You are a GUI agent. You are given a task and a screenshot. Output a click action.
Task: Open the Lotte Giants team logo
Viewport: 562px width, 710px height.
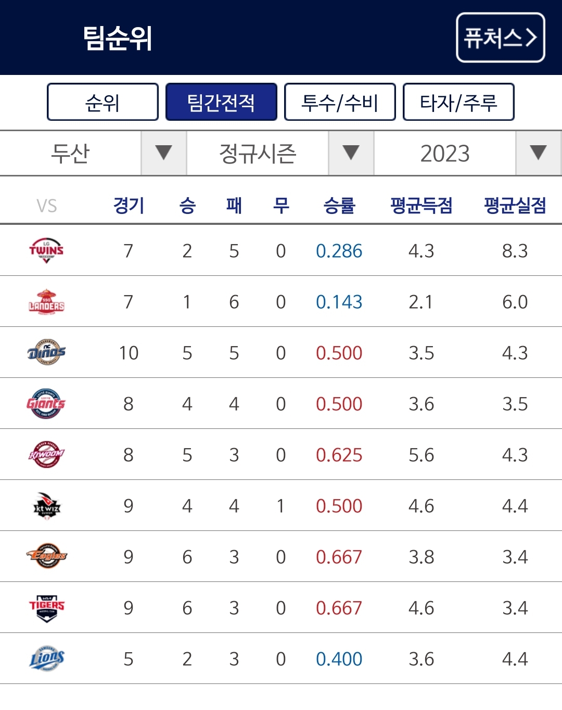pyautogui.click(x=46, y=403)
